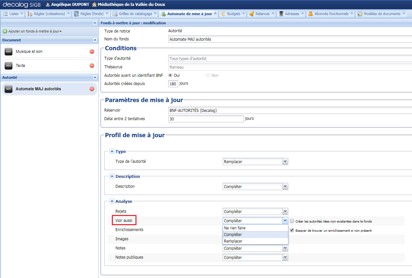
Task: Click the "Autorités créées depuis" input field
Action: click(173, 84)
